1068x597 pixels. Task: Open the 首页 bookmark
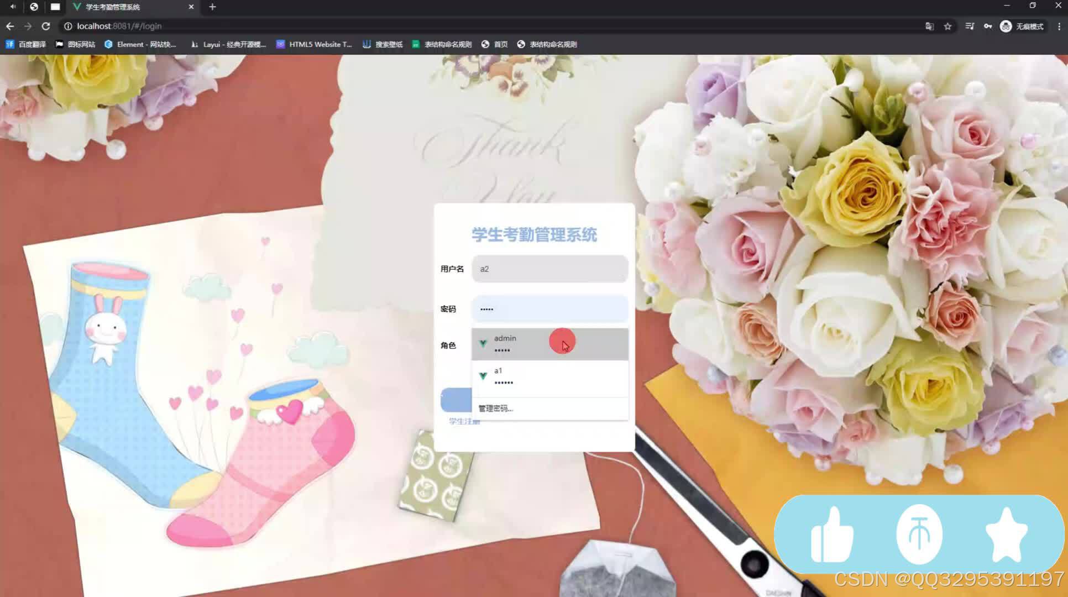click(494, 44)
